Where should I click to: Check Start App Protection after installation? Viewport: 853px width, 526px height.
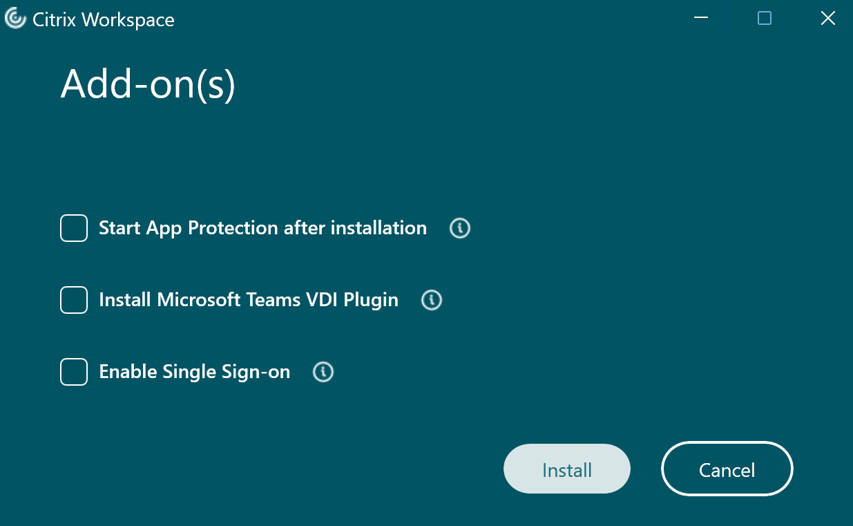[x=73, y=228]
